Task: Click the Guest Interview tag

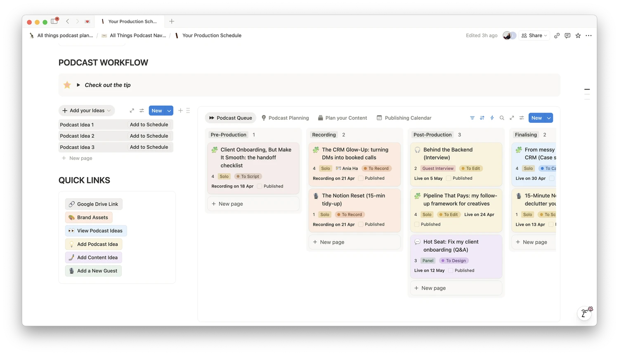Action: tap(438, 169)
